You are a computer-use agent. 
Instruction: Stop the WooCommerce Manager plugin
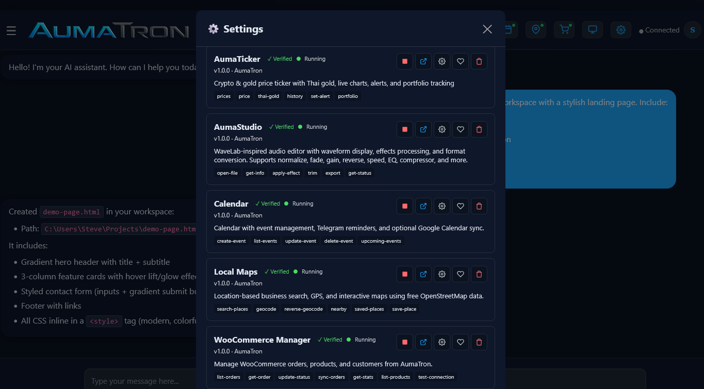click(x=405, y=342)
